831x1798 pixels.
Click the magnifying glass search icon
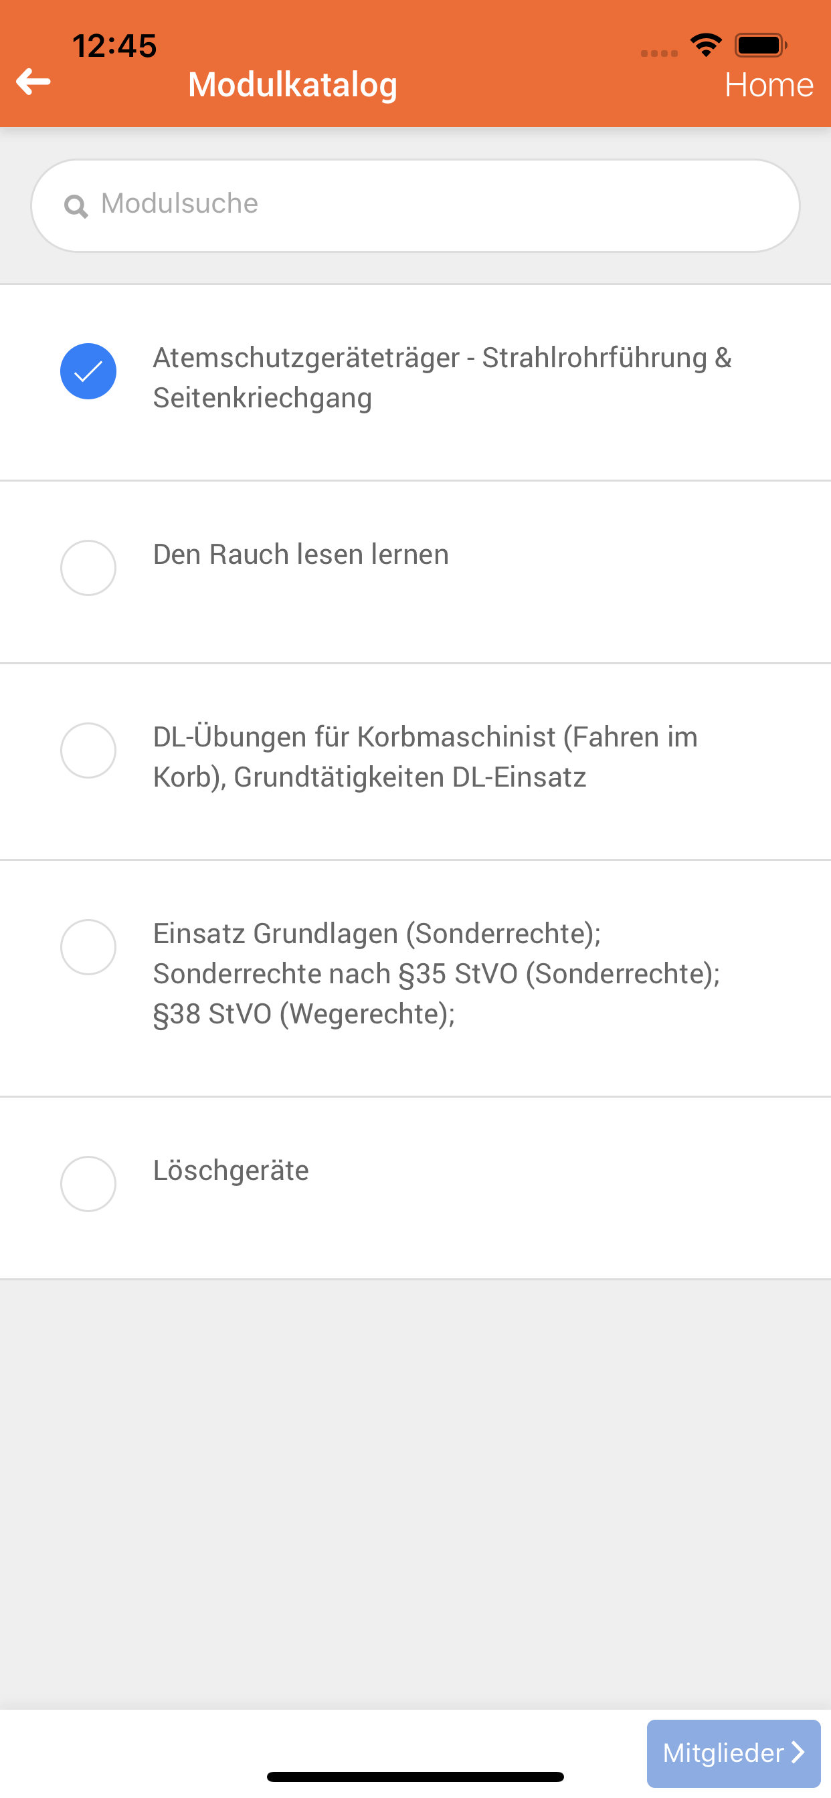(76, 206)
